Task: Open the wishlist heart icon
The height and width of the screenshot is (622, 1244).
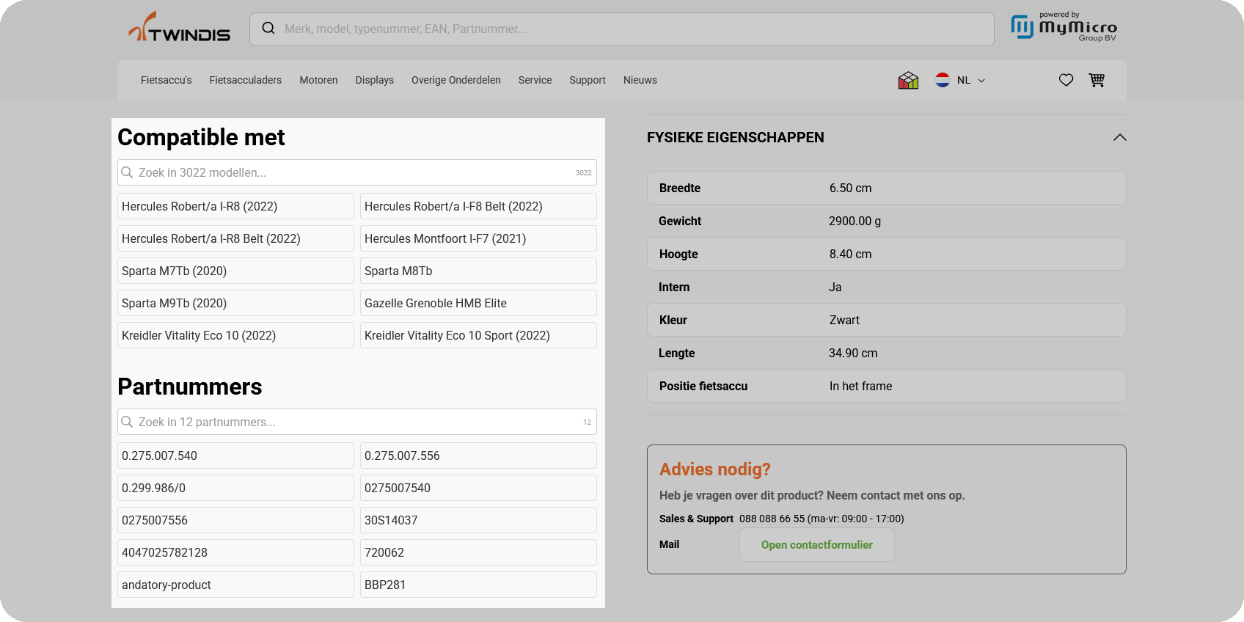Action: coord(1066,80)
